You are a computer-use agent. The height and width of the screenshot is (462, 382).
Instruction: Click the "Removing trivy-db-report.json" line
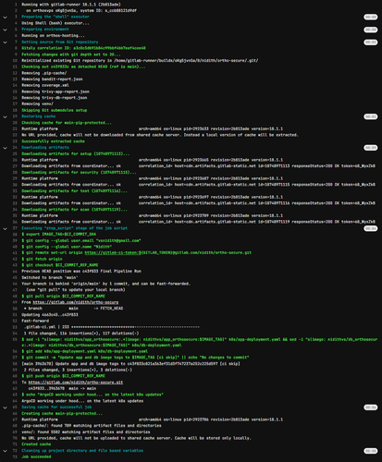(55, 98)
